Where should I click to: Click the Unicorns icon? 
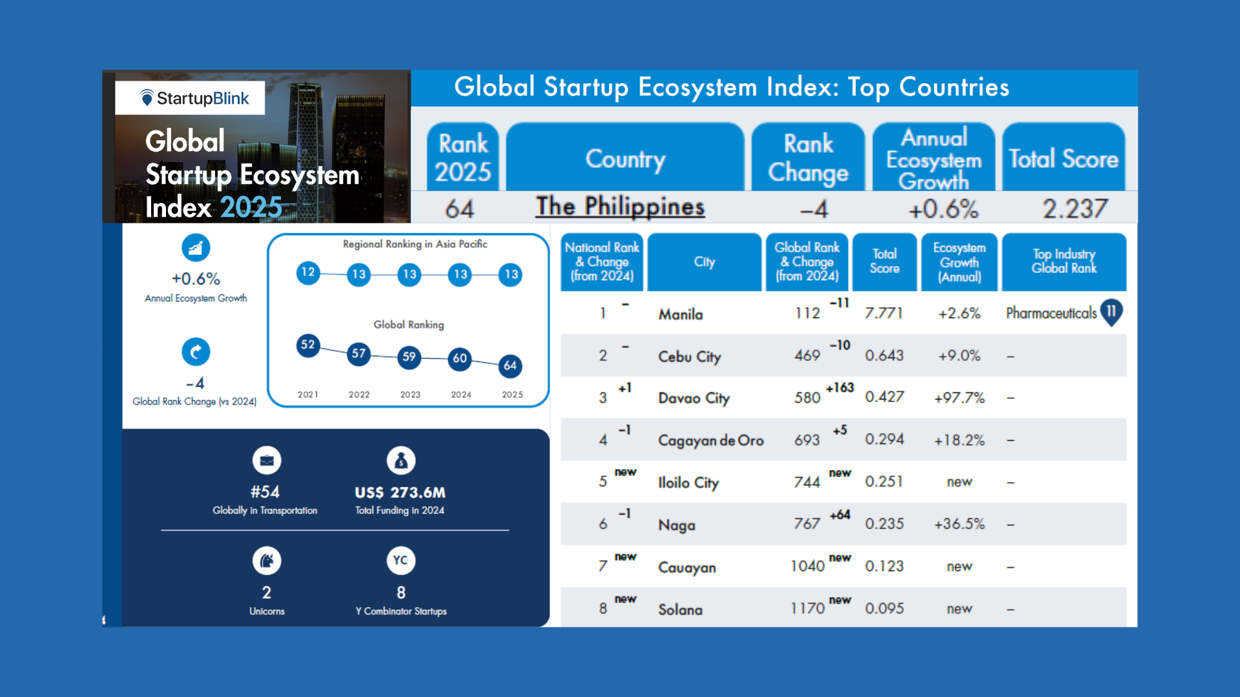click(x=266, y=561)
